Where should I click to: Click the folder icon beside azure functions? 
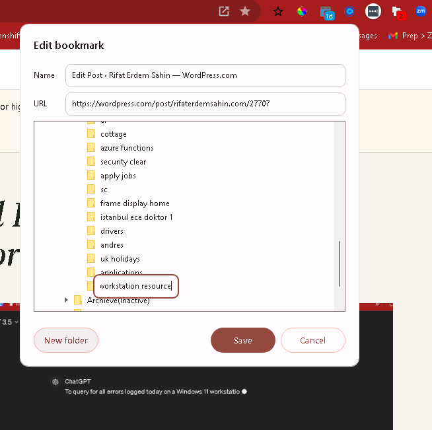[91, 147]
